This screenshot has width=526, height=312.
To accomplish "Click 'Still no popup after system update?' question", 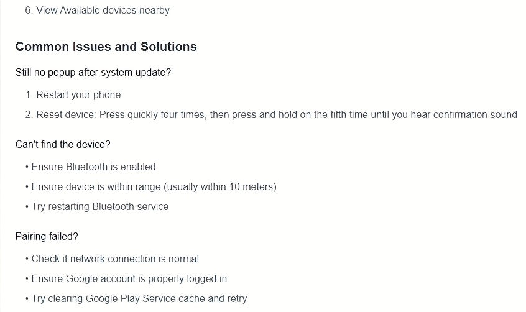I will (93, 73).
